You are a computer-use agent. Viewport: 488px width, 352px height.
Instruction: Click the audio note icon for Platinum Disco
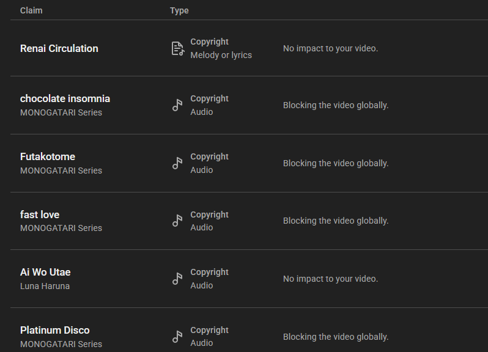(x=177, y=337)
